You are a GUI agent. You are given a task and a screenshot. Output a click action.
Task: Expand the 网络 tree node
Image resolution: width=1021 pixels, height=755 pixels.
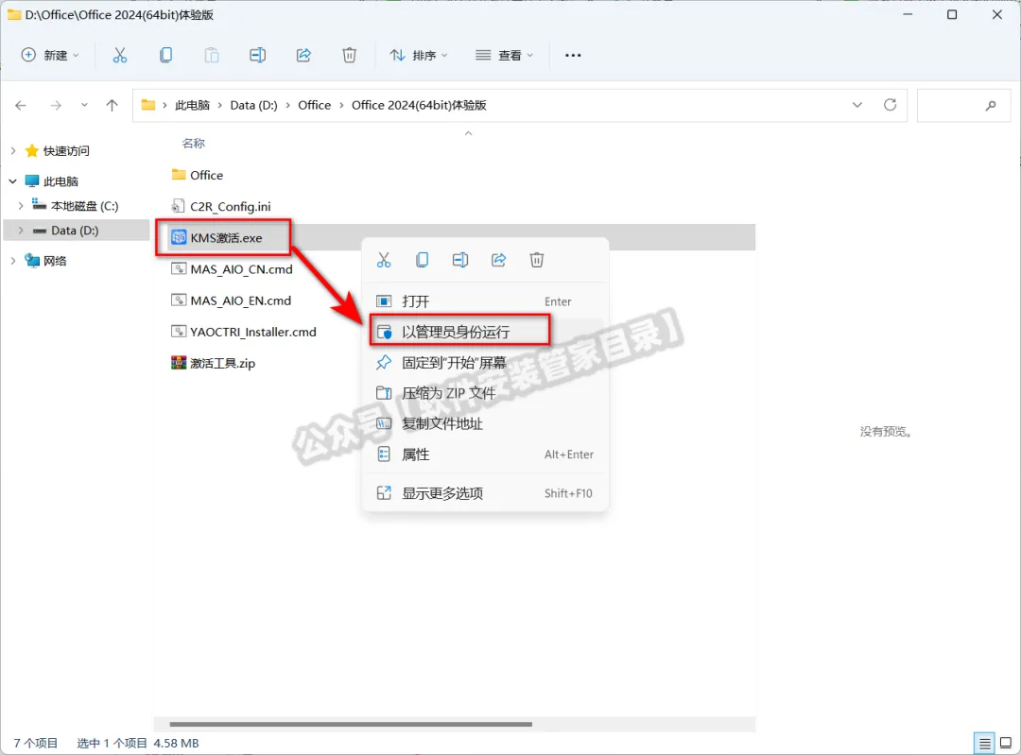tap(13, 261)
